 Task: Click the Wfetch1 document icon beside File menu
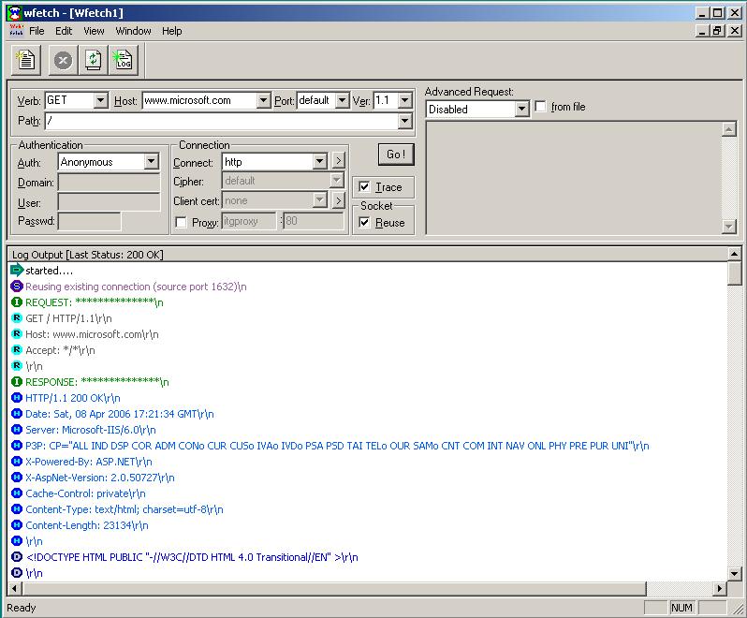[16, 31]
